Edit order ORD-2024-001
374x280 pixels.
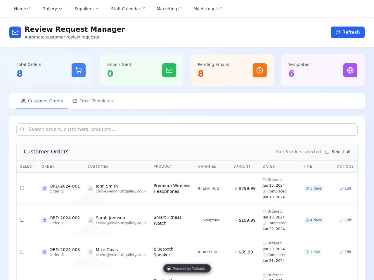pyautogui.click(x=346, y=188)
